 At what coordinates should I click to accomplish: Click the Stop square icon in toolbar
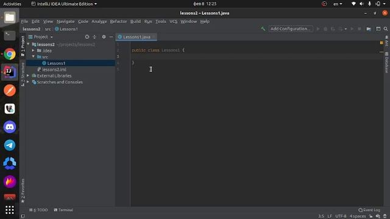tap(360, 29)
